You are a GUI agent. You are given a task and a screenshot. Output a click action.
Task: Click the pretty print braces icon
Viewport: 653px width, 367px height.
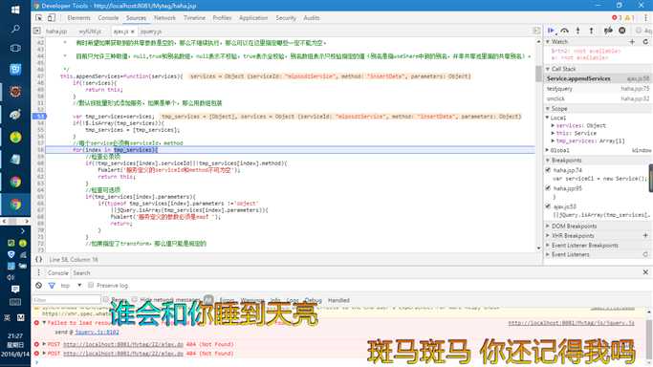point(39,259)
